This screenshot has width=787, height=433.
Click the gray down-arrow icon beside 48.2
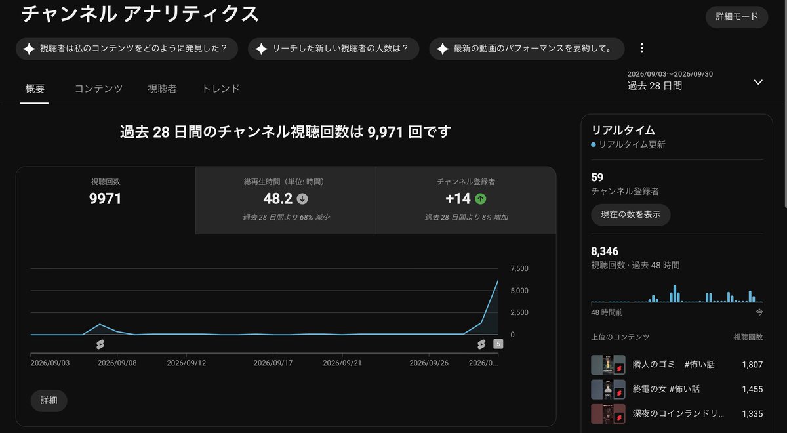[302, 199]
